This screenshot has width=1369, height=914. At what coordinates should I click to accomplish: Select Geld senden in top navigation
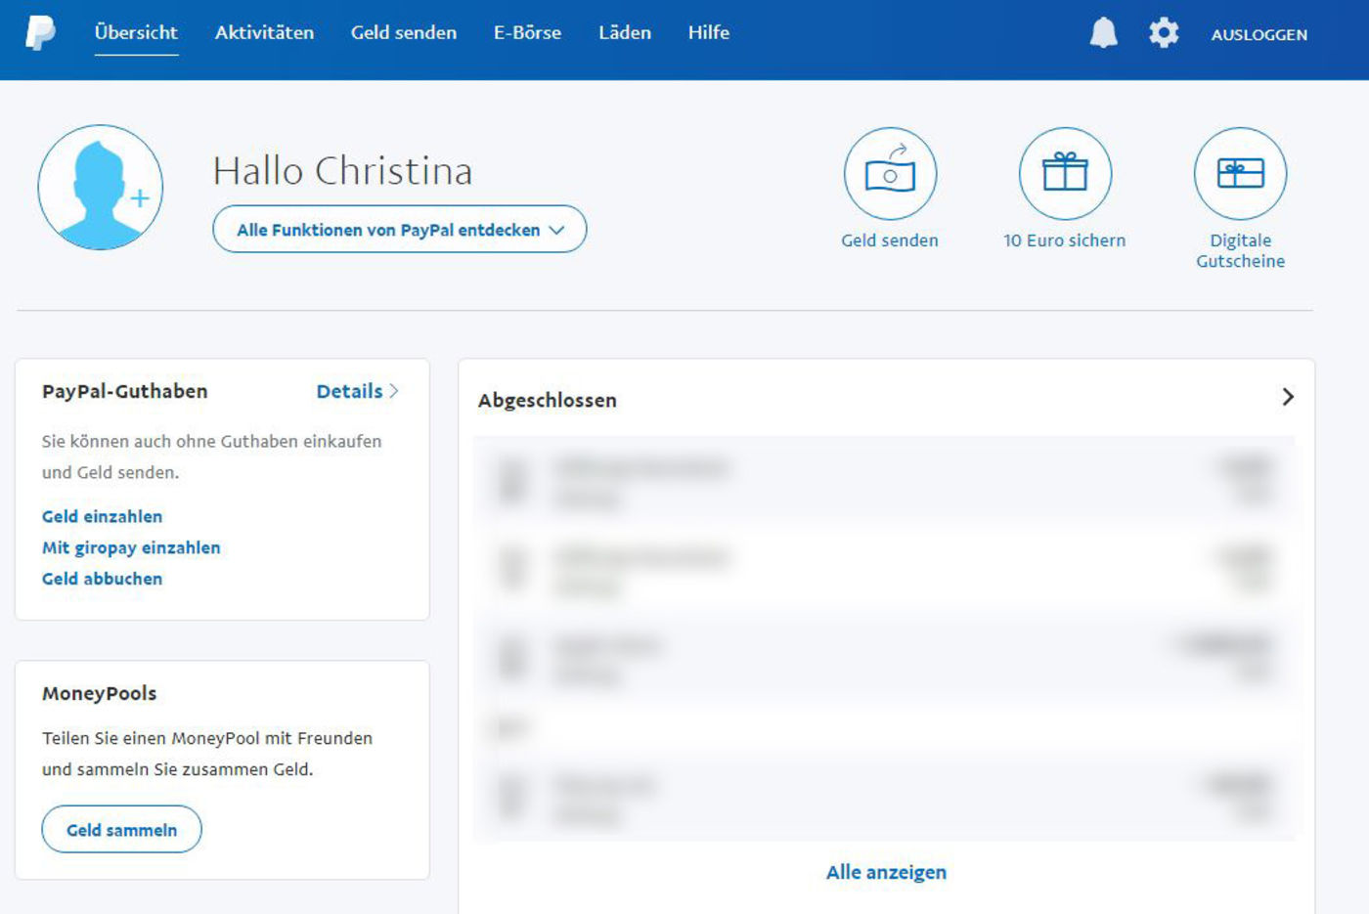pos(404,32)
